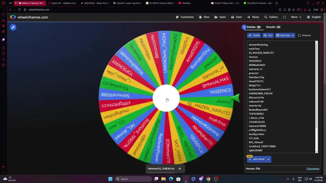
Task: Open the player send icon in toolbar
Action: tap(294, 10)
